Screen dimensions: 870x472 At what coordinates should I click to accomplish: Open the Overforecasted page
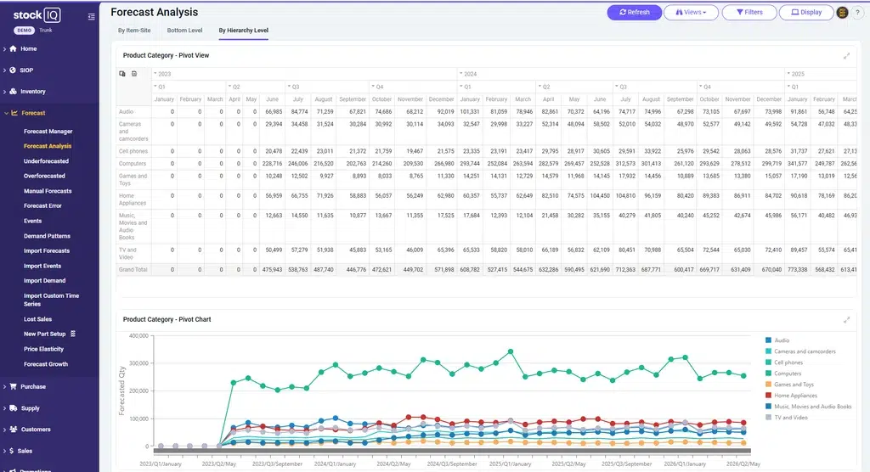[x=44, y=176]
